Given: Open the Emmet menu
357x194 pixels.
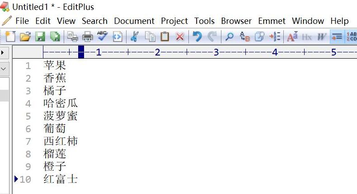Looking at the screenshot, I should (272, 21).
